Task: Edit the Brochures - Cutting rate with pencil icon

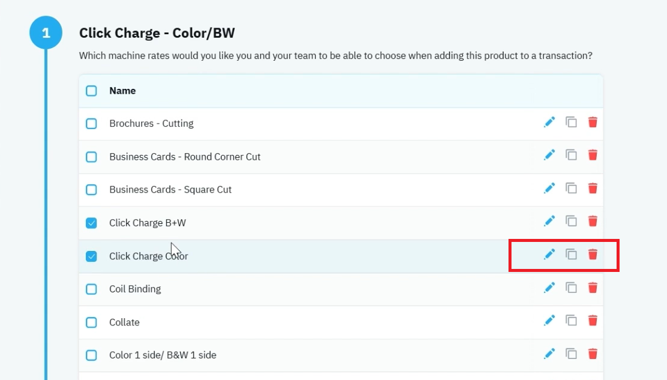Action: pyautogui.click(x=549, y=122)
